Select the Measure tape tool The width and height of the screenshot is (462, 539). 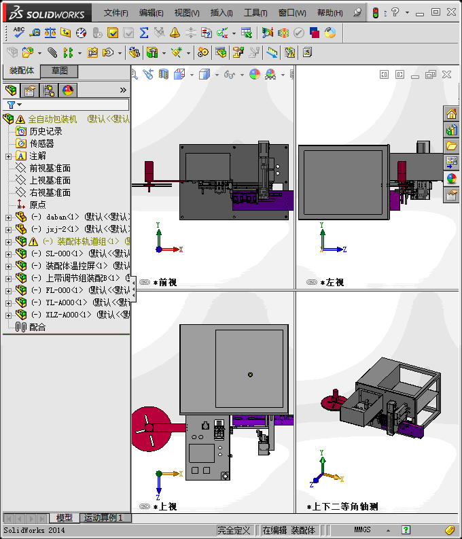35,33
